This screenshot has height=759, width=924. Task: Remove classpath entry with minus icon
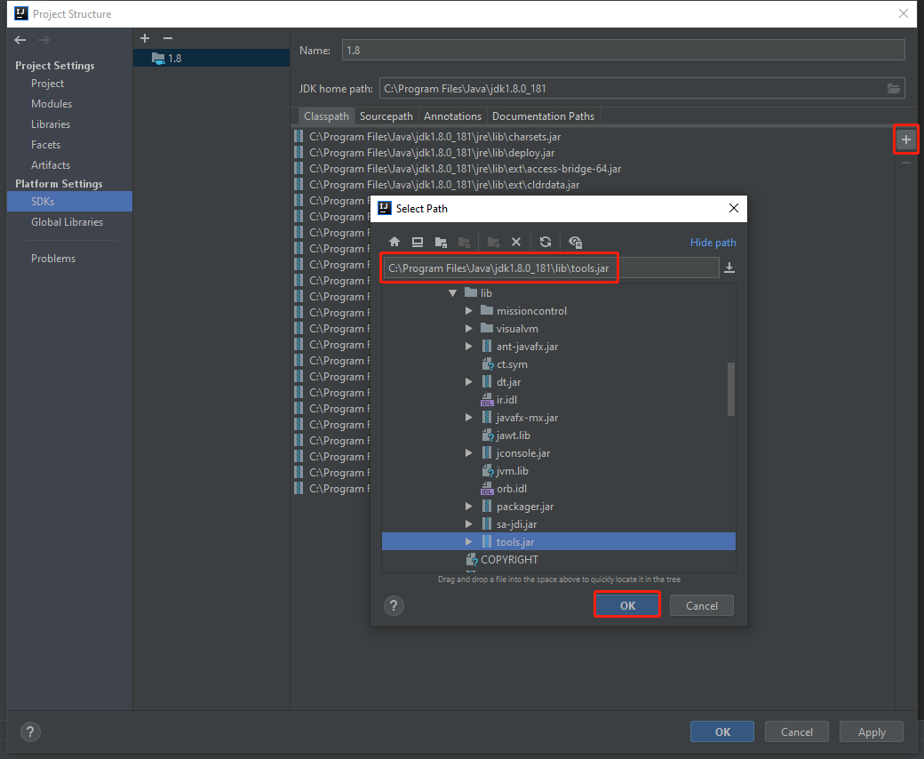[x=905, y=163]
